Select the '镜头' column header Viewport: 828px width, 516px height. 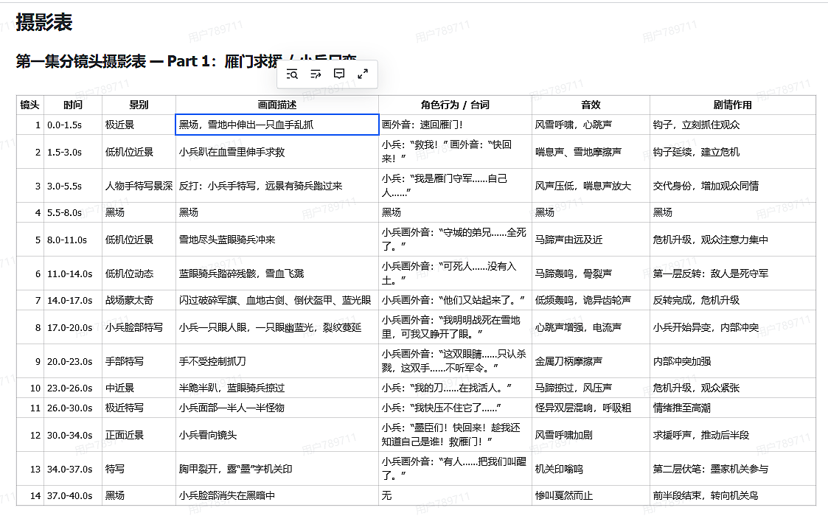click(x=29, y=105)
